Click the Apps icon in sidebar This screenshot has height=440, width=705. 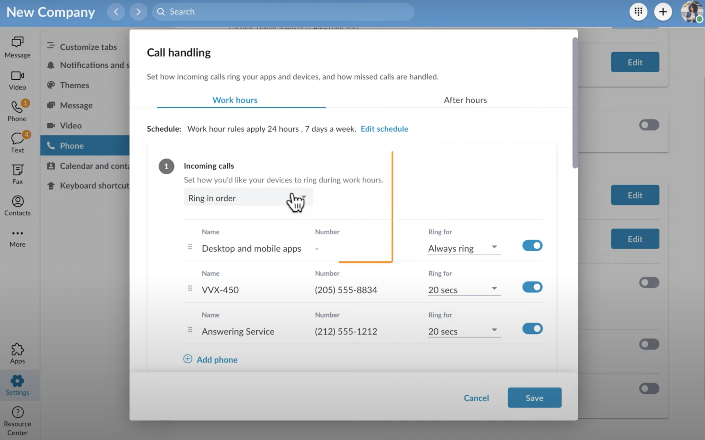[17, 353]
